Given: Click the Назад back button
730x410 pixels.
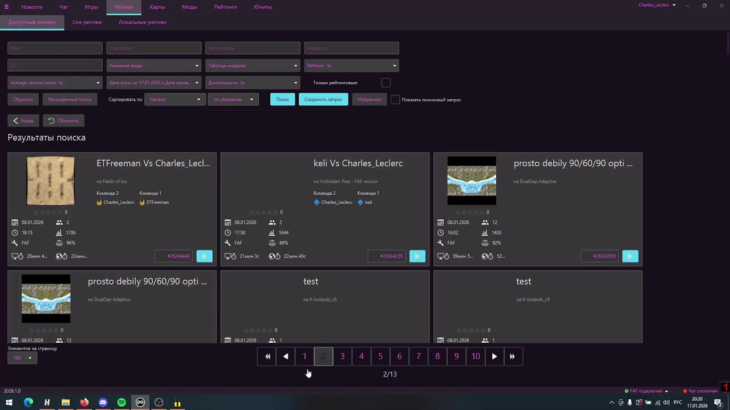Looking at the screenshot, I should 23,121.
